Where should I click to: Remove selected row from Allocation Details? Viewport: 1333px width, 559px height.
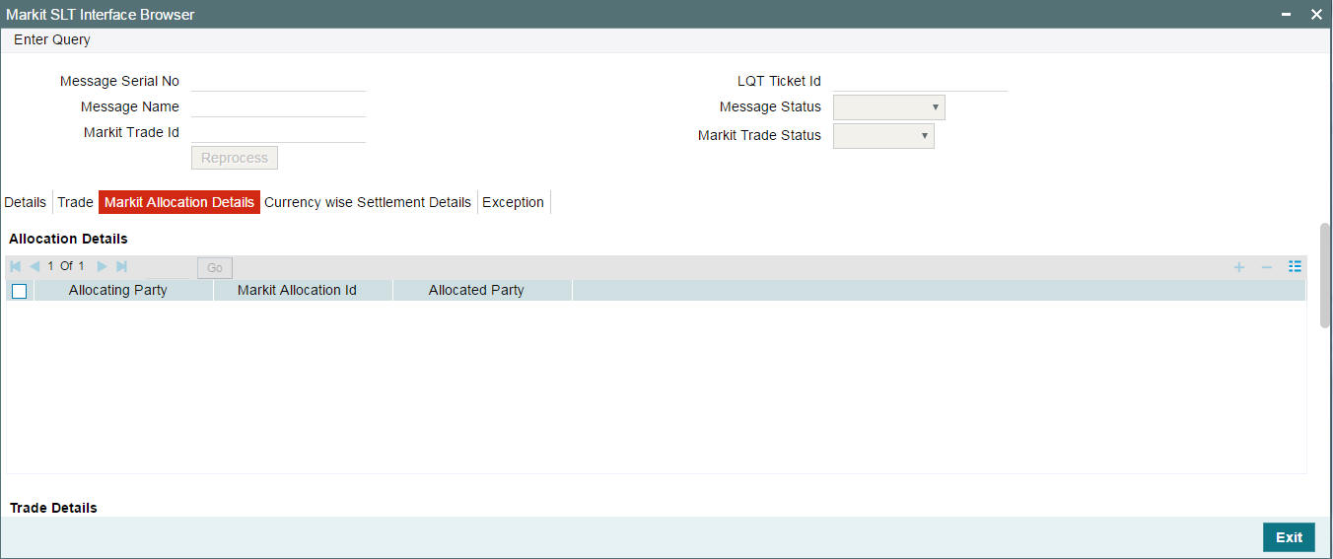(x=1267, y=267)
